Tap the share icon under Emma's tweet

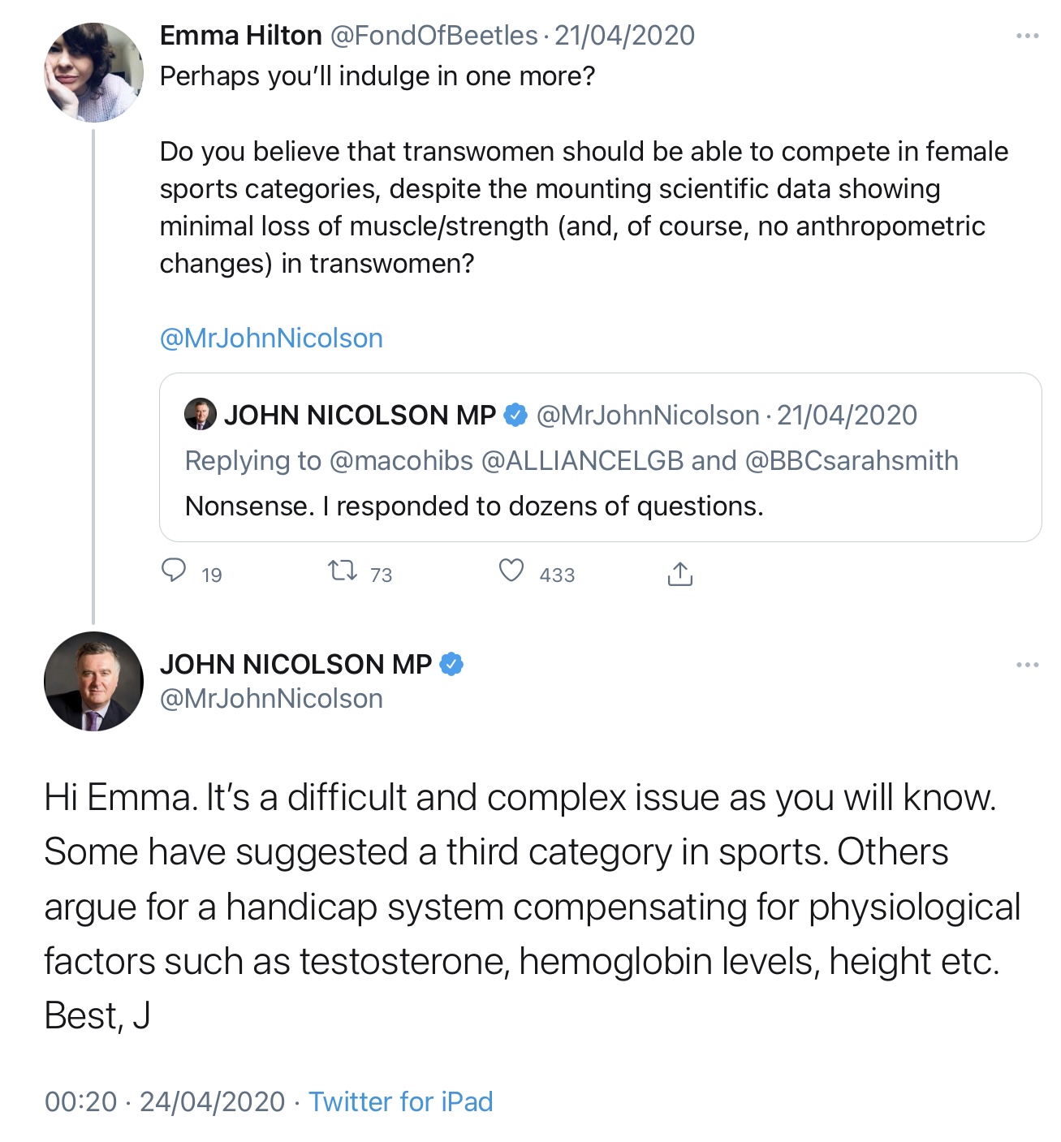pos(679,574)
